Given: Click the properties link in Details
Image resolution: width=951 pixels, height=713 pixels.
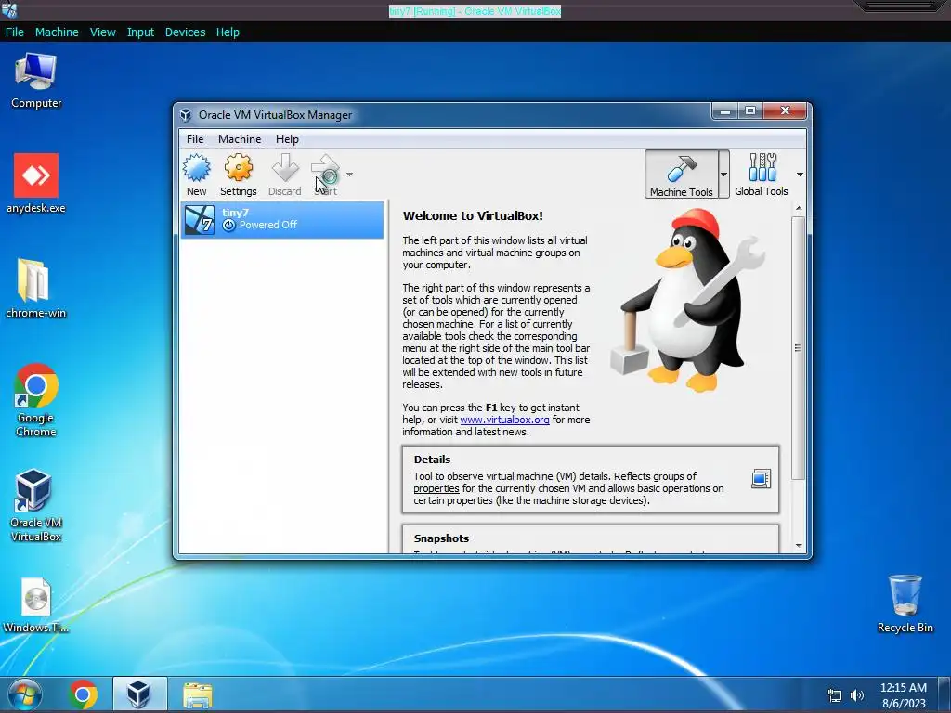Looking at the screenshot, I should [x=436, y=488].
